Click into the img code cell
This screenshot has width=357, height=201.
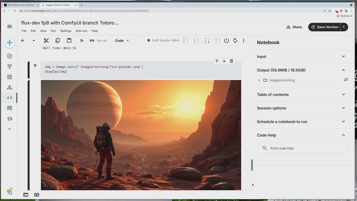pos(141,70)
